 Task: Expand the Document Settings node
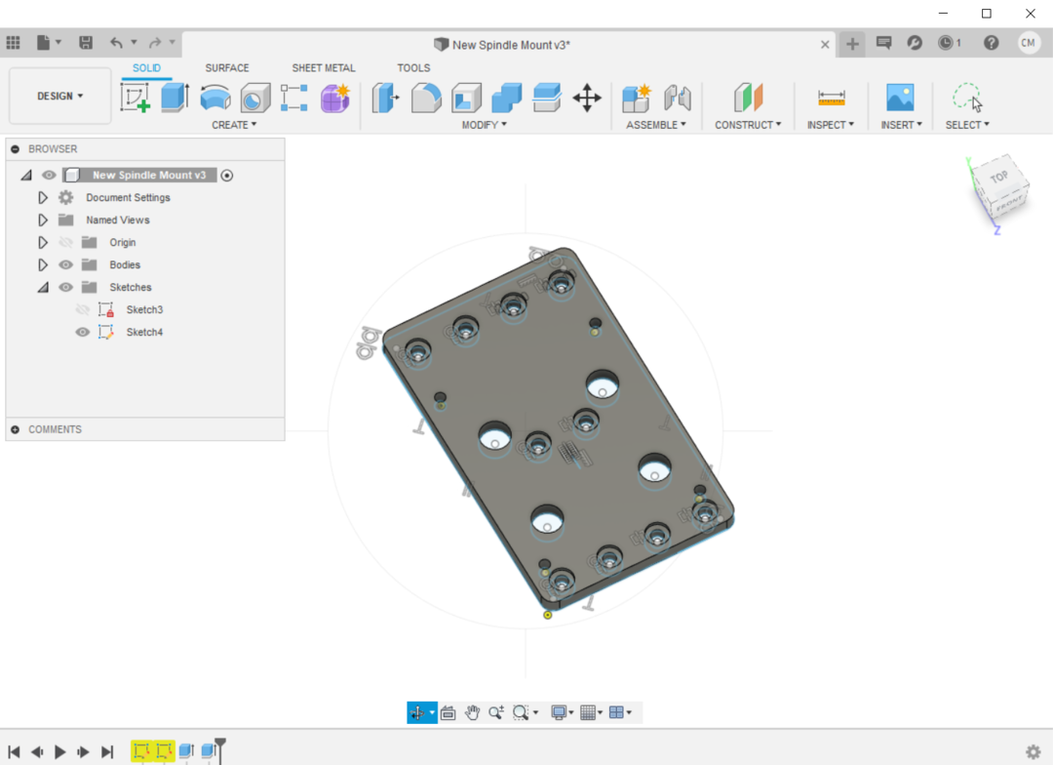(43, 198)
